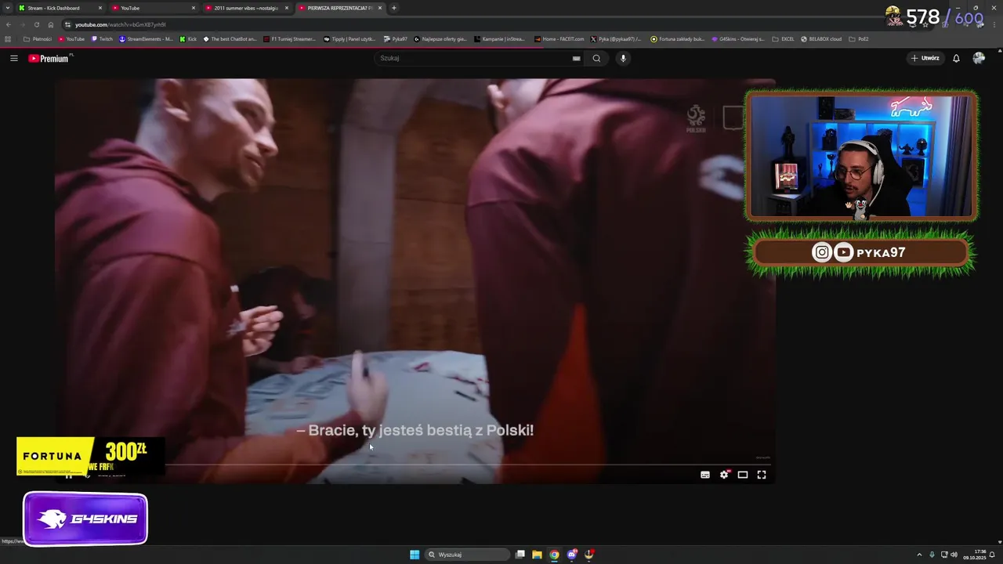The width and height of the screenshot is (1003, 564).
Task: Open the 'PoE2' bookmarks folder
Action: coord(859,39)
